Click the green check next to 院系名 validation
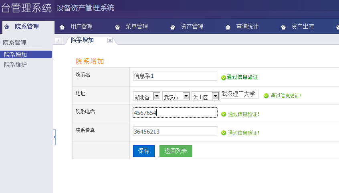339x193 pixels. coord(224,78)
